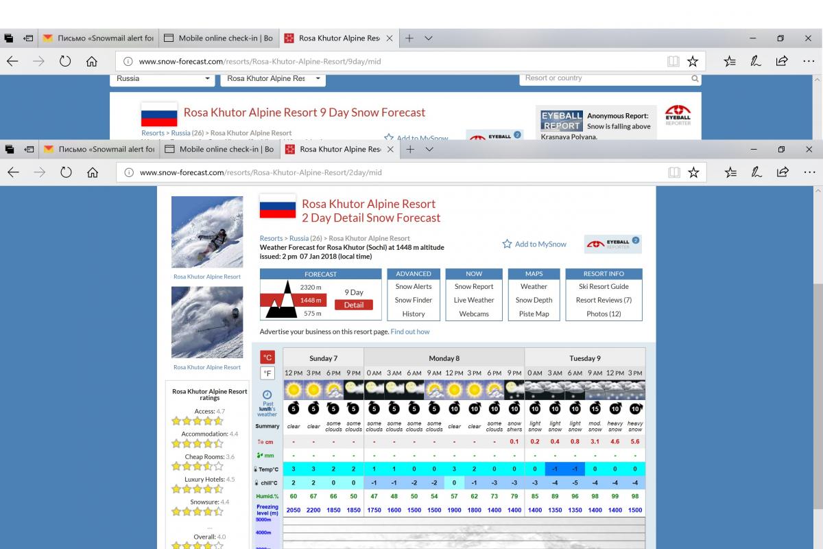Open a new tab in the front window
823x549 pixels.
[410, 149]
